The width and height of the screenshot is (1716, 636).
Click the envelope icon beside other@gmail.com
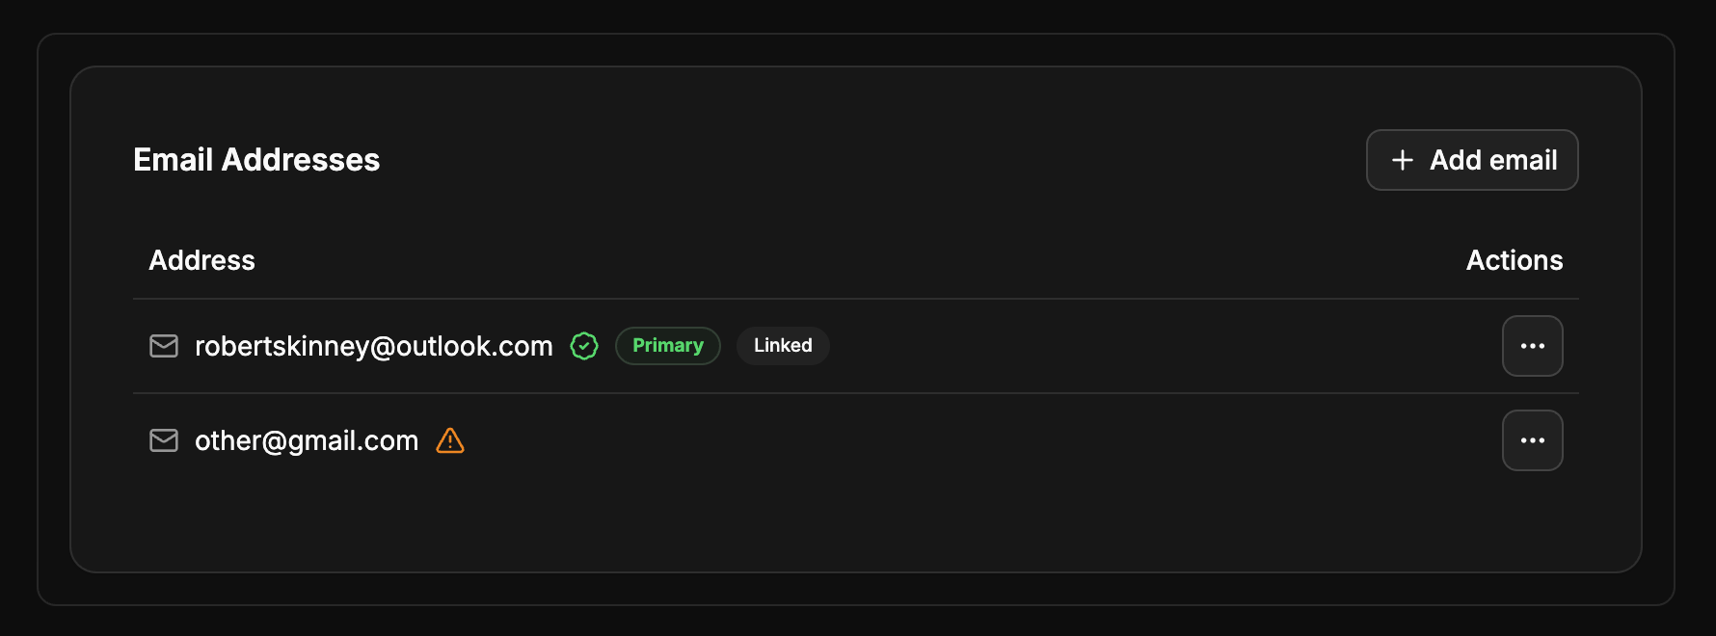(164, 440)
